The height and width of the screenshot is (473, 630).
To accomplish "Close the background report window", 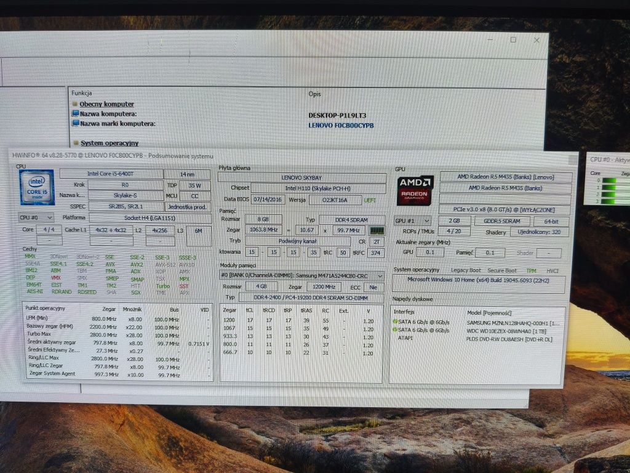I will pyautogui.click(x=536, y=40).
